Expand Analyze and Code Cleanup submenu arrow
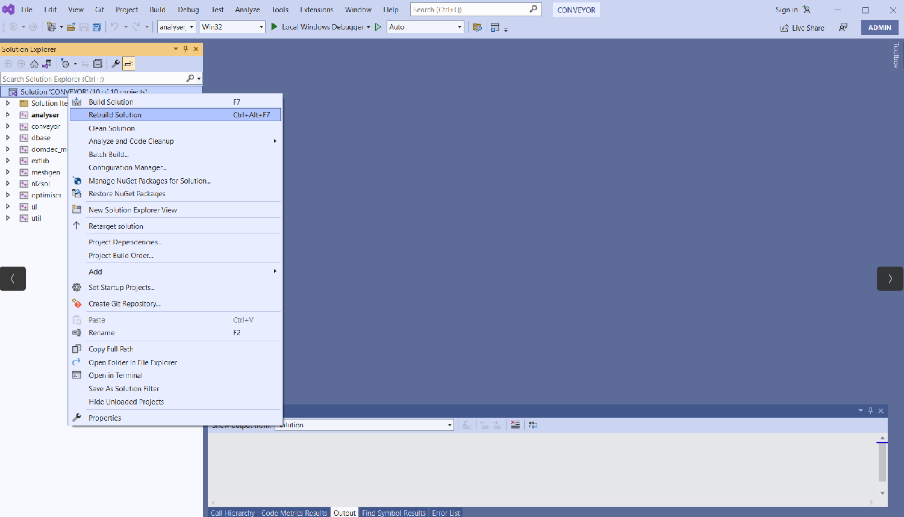Screen dimensions: 904x517 point(275,141)
